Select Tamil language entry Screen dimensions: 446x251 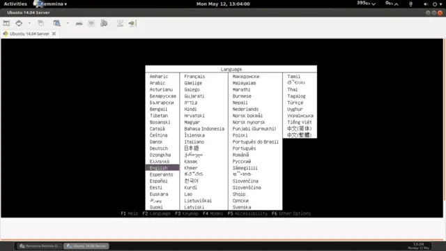[293, 77]
